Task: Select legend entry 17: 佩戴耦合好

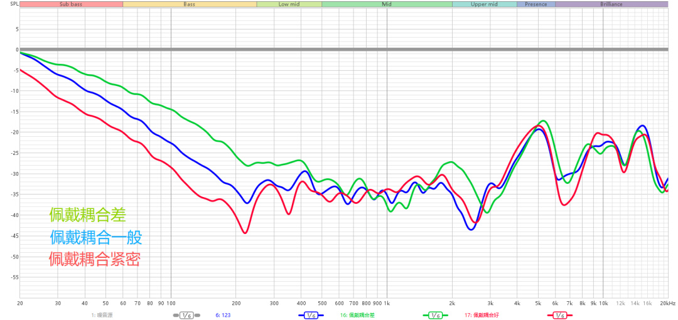Action: 482,316
